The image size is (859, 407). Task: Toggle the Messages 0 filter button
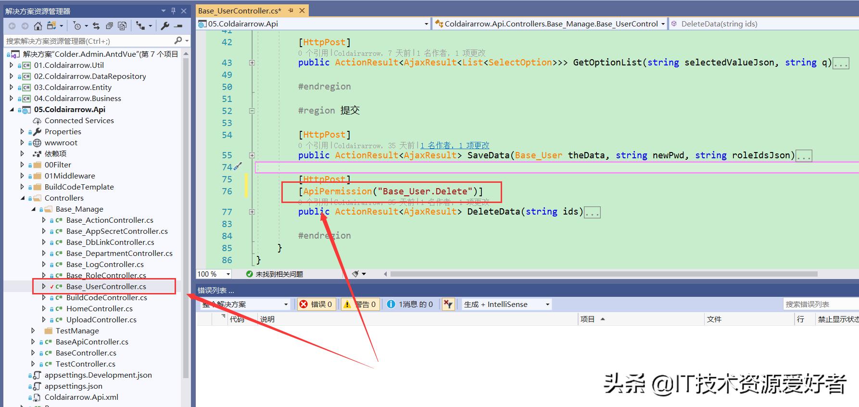pyautogui.click(x=410, y=304)
